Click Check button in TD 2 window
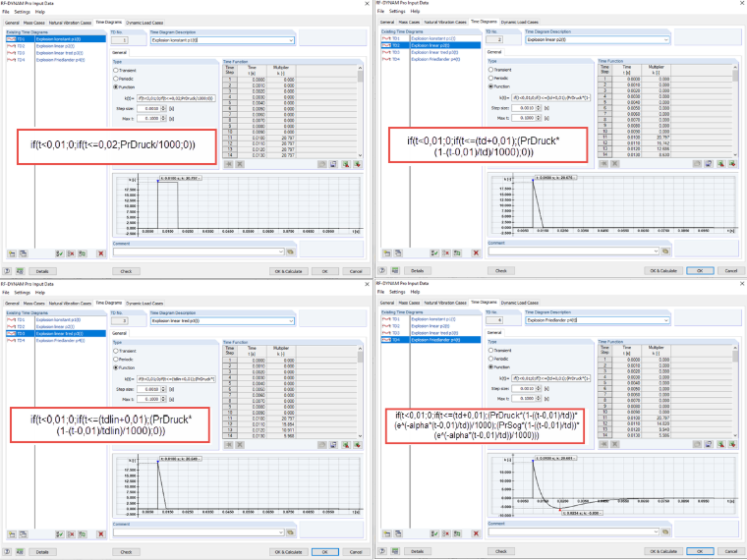Viewport: 747px width, 560px height. [x=500, y=271]
